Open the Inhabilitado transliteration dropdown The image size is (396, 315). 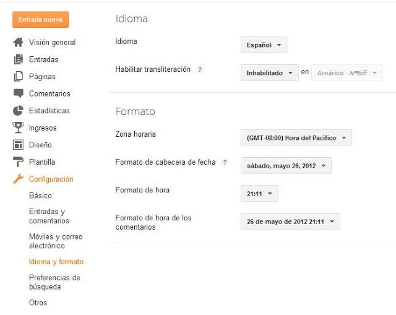click(x=270, y=73)
